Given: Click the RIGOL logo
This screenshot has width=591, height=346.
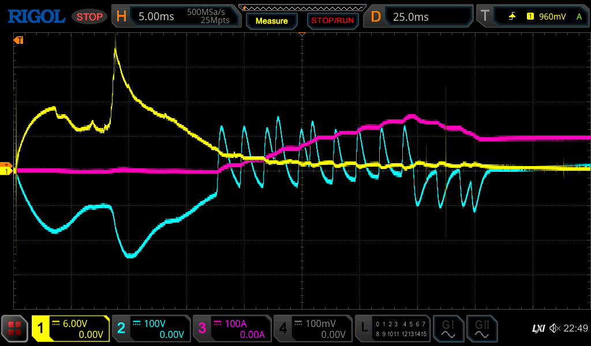Looking at the screenshot, I should (36, 16).
